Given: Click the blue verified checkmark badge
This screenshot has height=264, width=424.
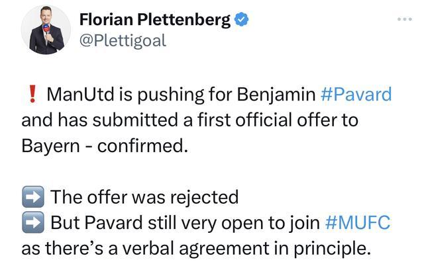Looking at the screenshot, I should (x=241, y=19).
